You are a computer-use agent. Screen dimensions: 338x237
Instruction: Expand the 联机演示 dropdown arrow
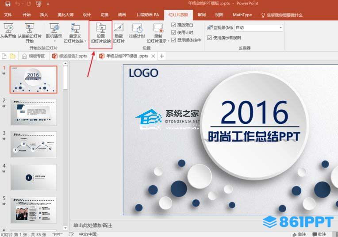pyautogui.click(x=54, y=41)
